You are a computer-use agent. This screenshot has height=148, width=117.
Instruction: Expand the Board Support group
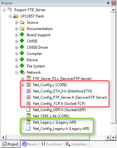pyautogui.click(x=16, y=35)
